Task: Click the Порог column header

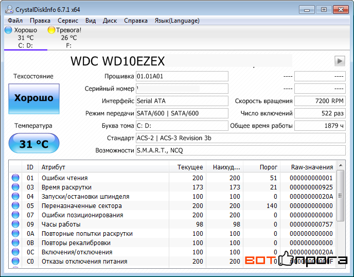Action: pyautogui.click(x=262, y=167)
